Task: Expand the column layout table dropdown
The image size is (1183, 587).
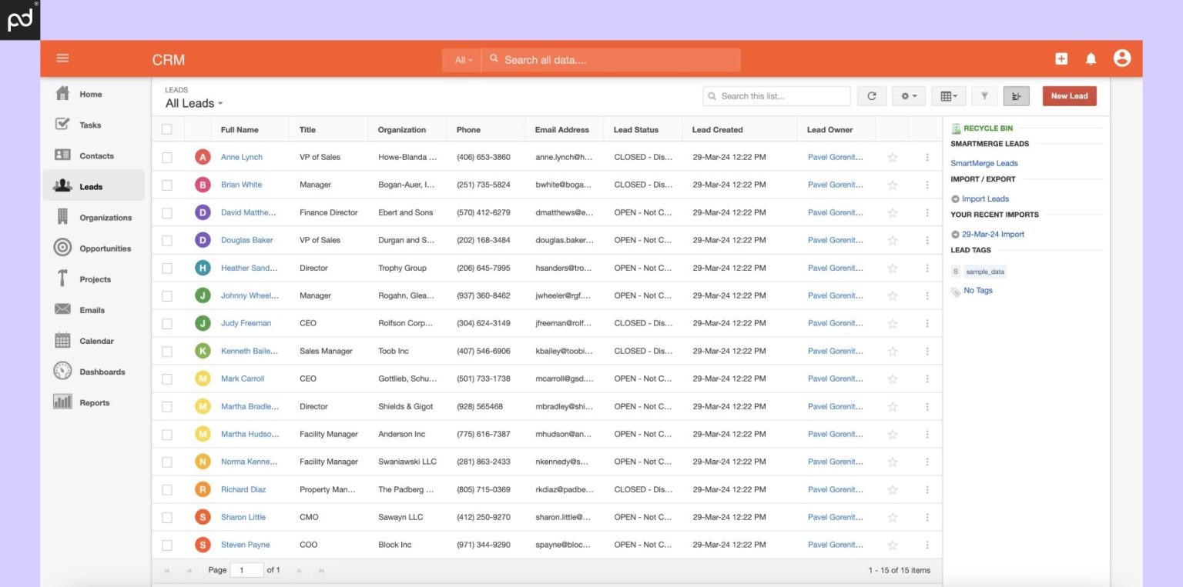Action: (947, 95)
